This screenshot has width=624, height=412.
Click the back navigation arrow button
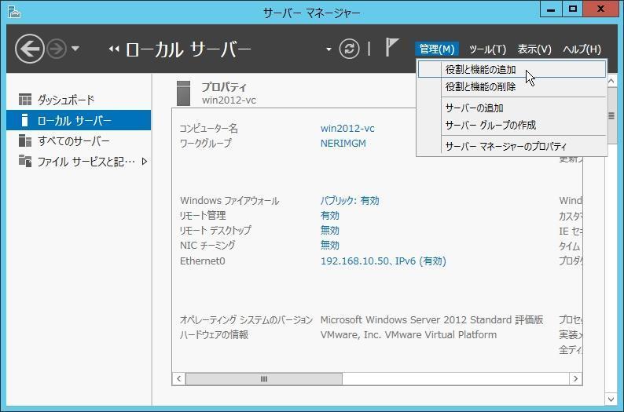click(x=29, y=49)
